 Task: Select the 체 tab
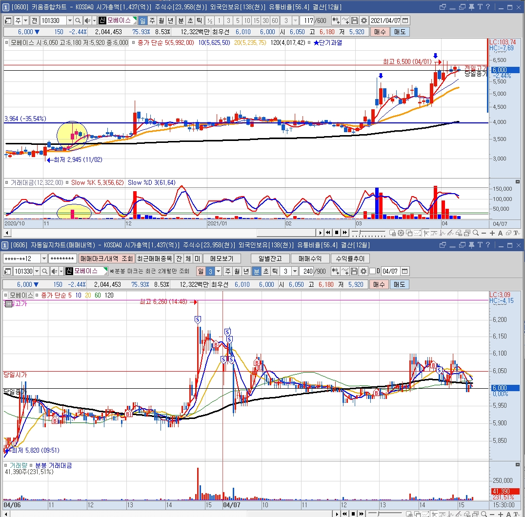pyautogui.click(x=188, y=258)
